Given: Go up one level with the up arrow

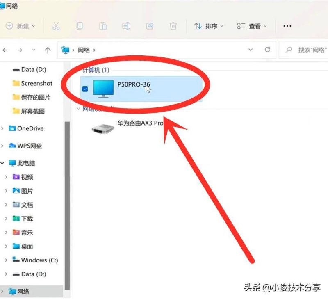Looking at the screenshot, I should 48,50.
